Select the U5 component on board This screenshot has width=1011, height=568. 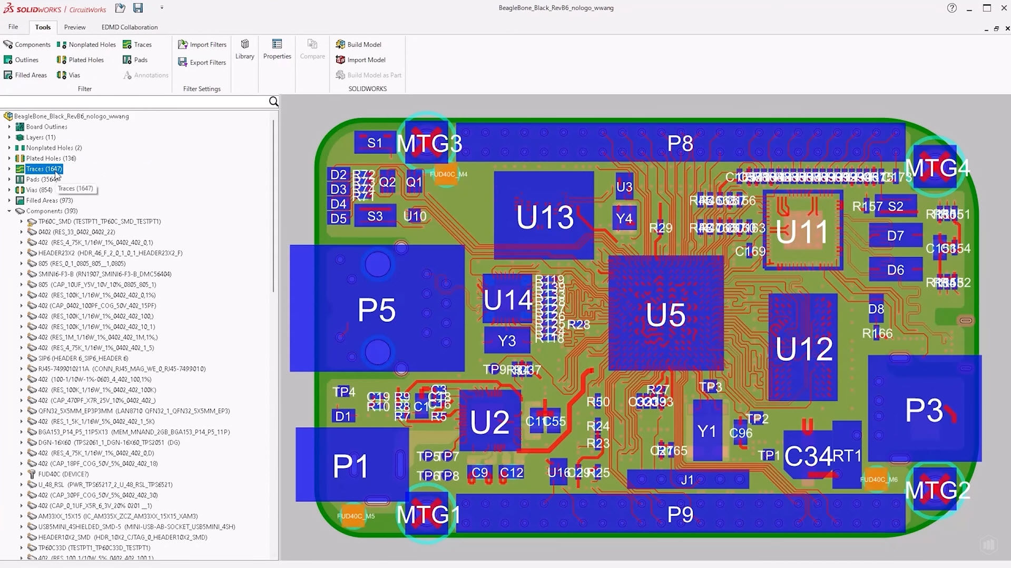point(665,315)
